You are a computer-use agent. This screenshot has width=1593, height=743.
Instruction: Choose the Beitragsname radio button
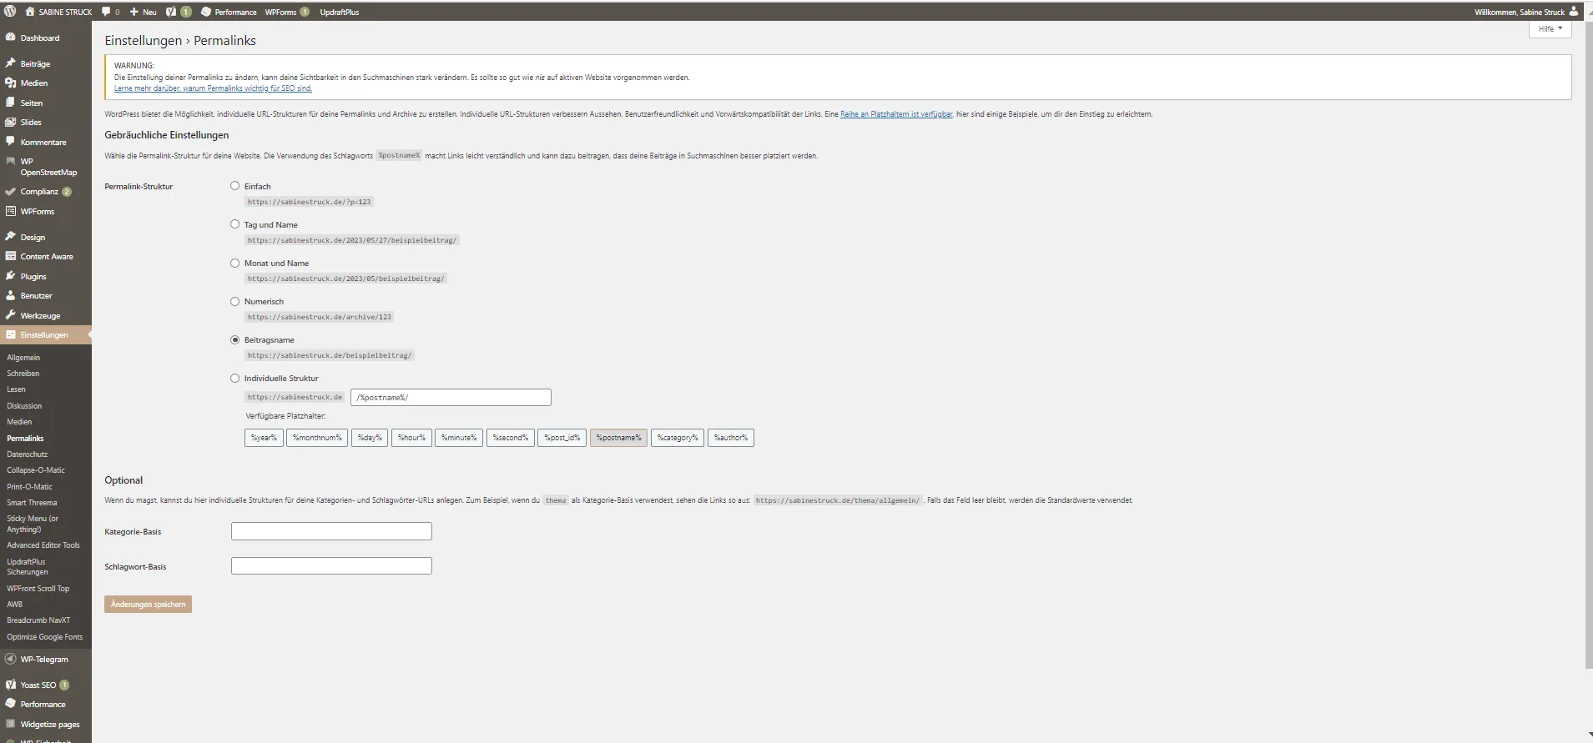pyautogui.click(x=234, y=339)
